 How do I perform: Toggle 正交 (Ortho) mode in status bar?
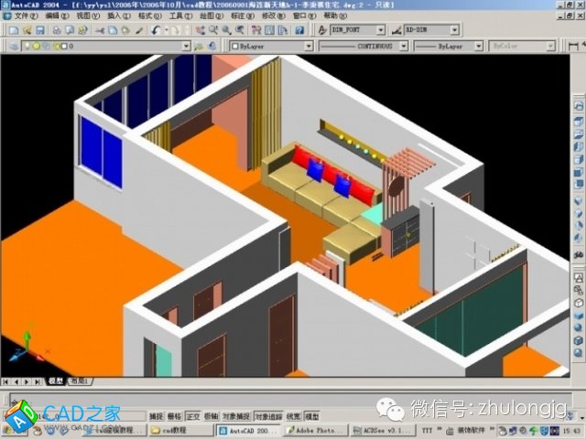[x=192, y=415]
